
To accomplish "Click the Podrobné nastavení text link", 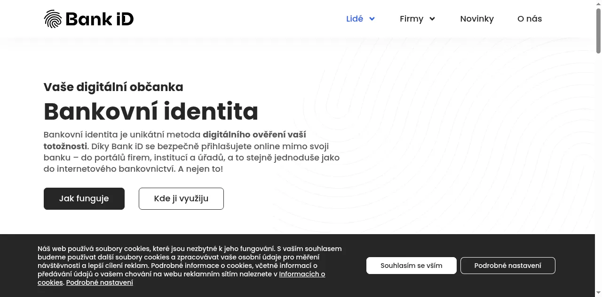I will pos(100,282).
